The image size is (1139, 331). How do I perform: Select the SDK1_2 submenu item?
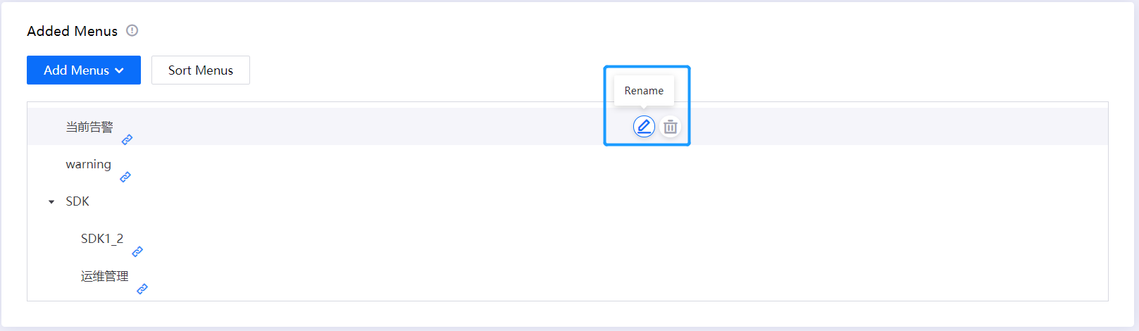pyautogui.click(x=102, y=239)
